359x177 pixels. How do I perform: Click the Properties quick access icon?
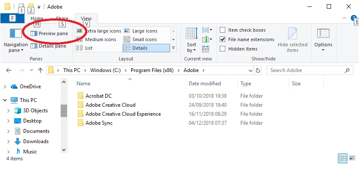[x=21, y=6]
